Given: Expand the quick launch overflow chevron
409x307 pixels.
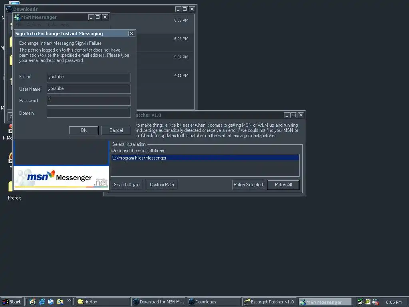Looking at the screenshot, I should tap(69, 301).
